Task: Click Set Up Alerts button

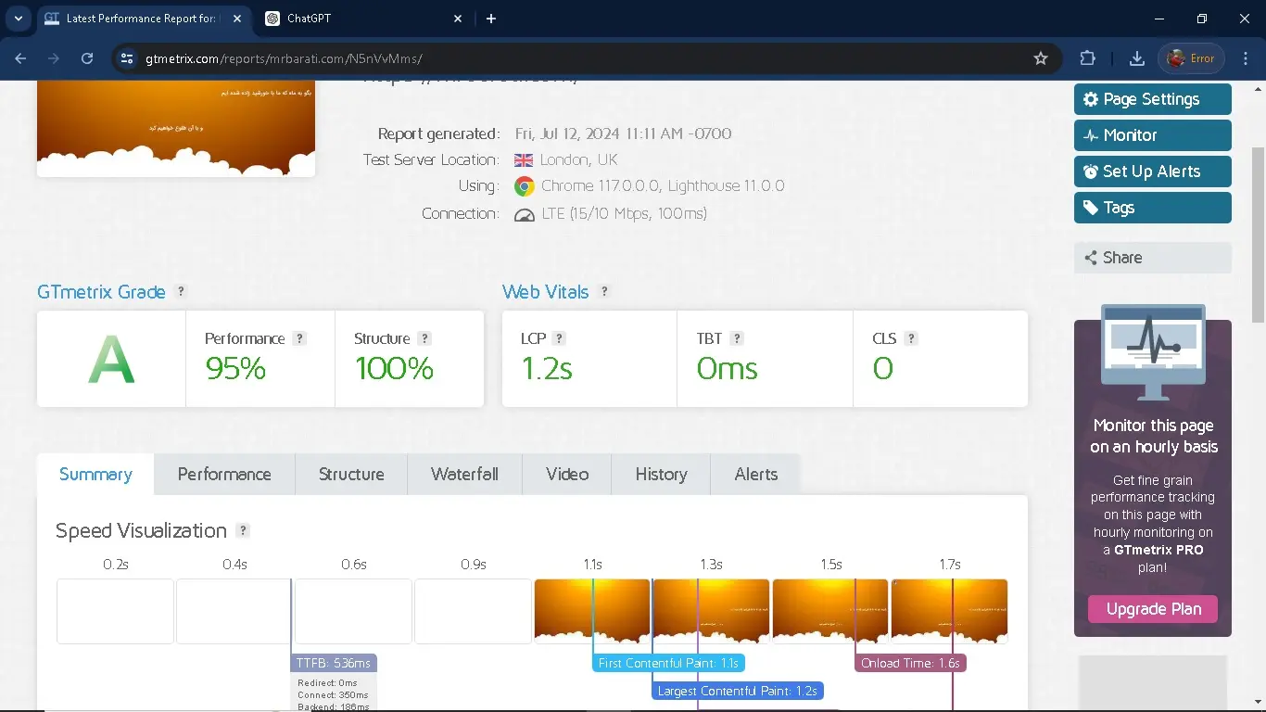Action: 1153,172
